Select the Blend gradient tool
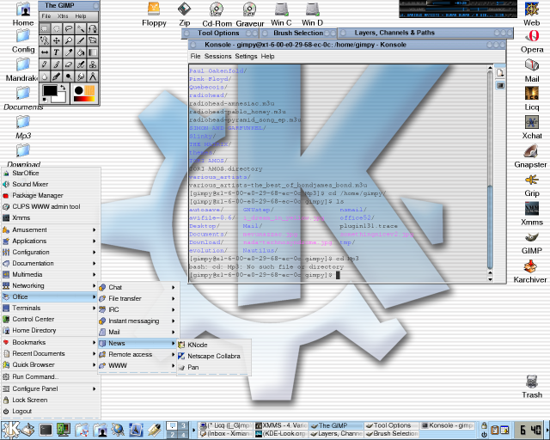Viewport: 550px width, 440px height. click(93, 52)
